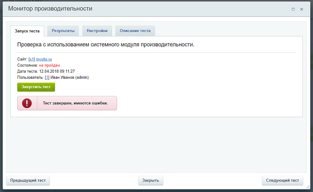The height and width of the screenshot is (192, 313).
Task: Close the dialog using the X icon
Action: click(301, 9)
